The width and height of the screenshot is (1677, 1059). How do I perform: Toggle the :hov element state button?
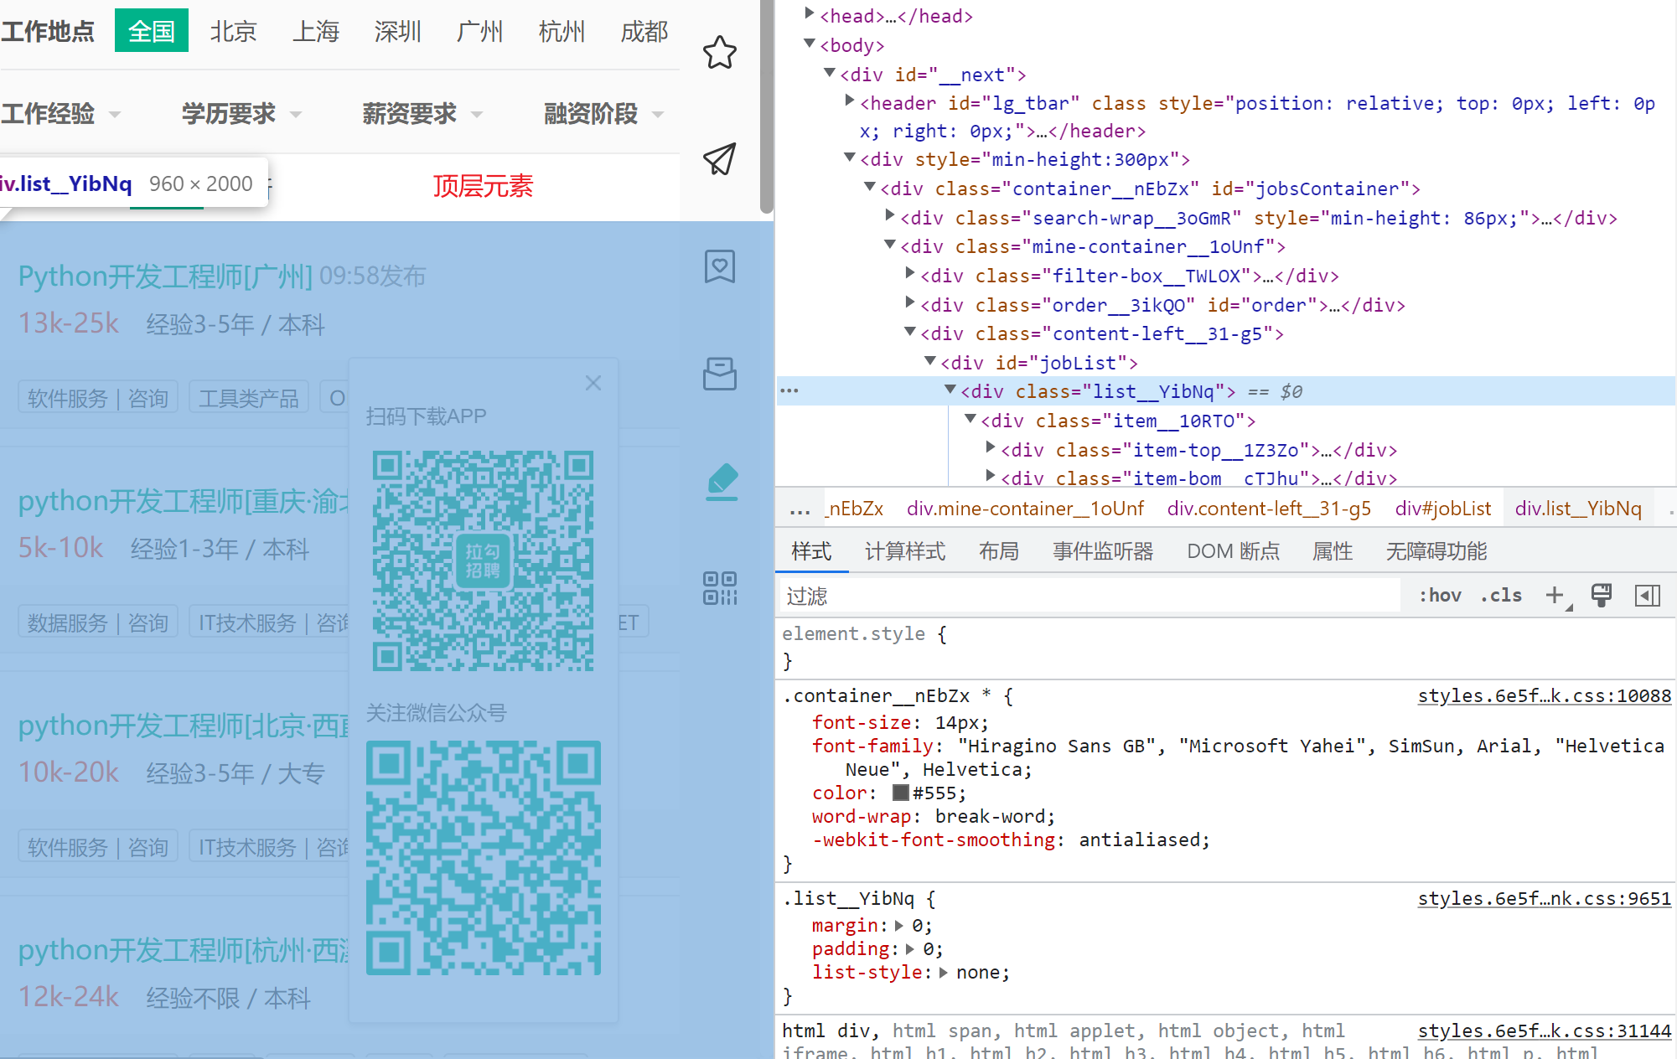[1440, 596]
